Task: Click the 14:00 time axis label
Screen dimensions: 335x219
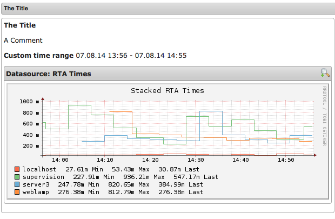Action: click(59, 160)
